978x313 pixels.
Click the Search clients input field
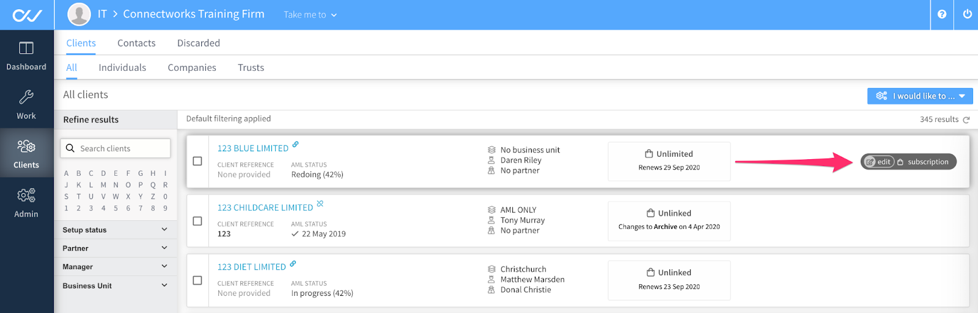point(116,148)
